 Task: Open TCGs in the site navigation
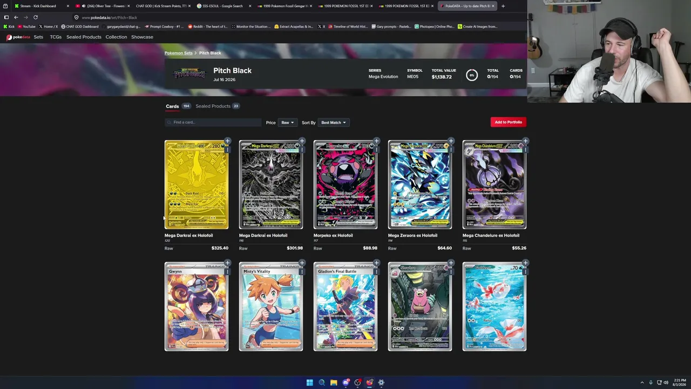[x=56, y=37]
